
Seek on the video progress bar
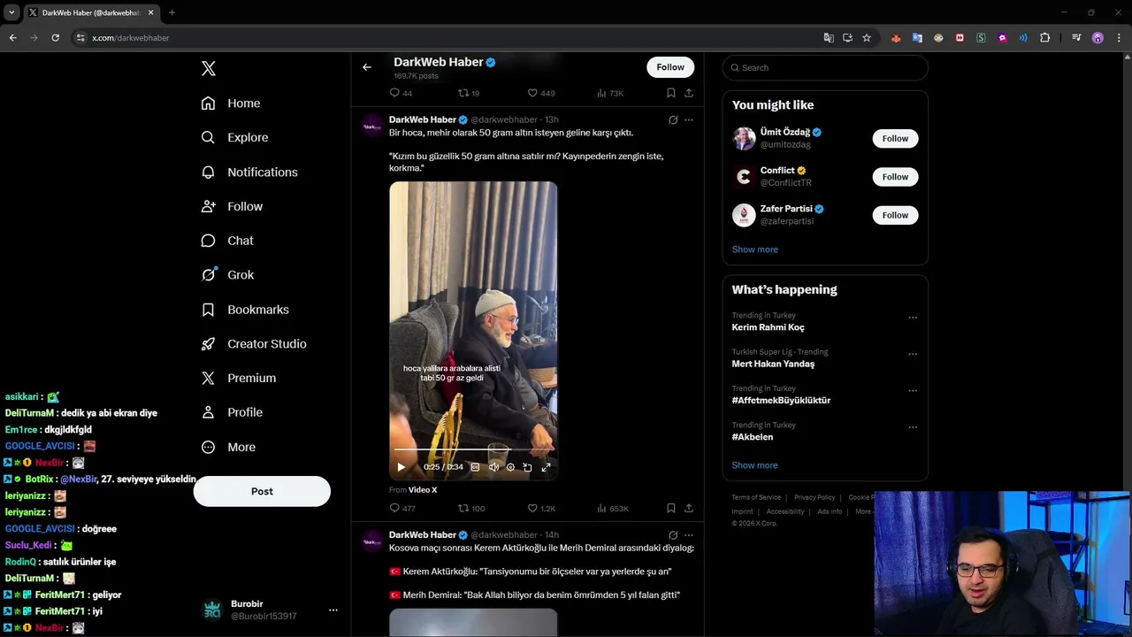click(473, 450)
